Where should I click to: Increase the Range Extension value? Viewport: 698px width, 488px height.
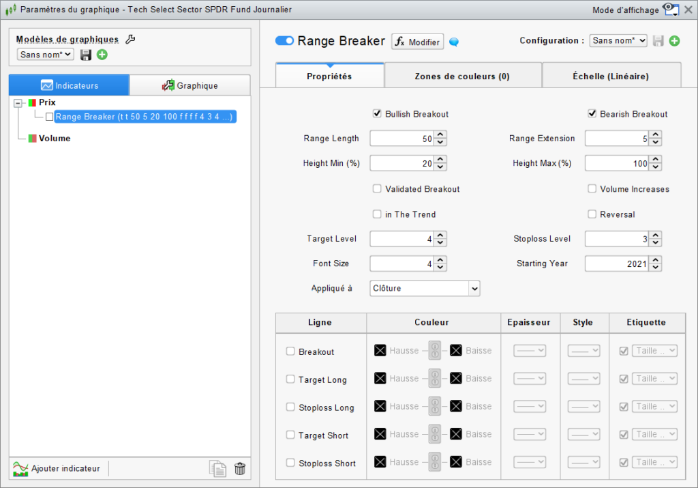point(655,134)
